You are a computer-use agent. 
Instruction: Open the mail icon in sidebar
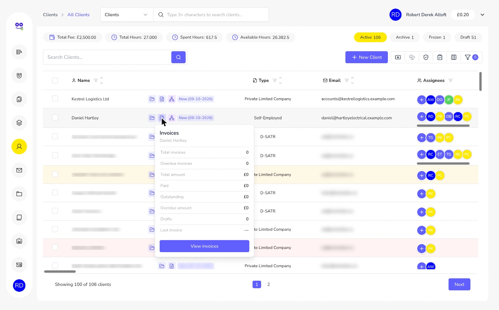tap(19, 170)
